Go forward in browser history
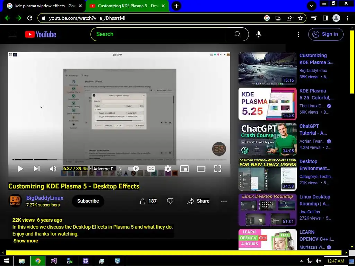The width and height of the screenshot is (355, 266). pos(19,18)
